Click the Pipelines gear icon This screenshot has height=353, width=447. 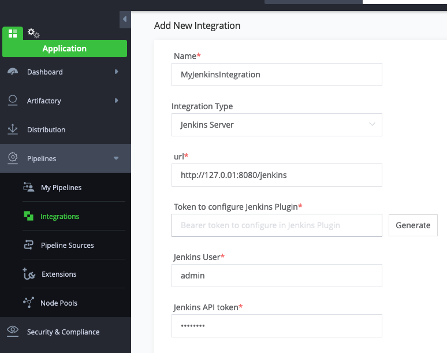[x=13, y=158]
